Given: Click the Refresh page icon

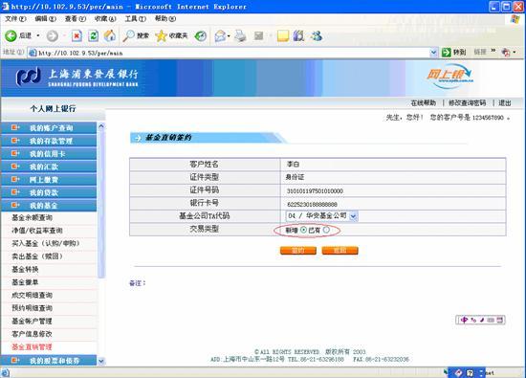Looking at the screenshot, I should 94,36.
